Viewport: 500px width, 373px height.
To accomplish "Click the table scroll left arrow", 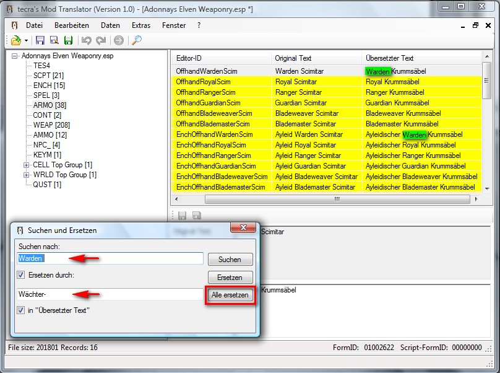I will coord(176,199).
